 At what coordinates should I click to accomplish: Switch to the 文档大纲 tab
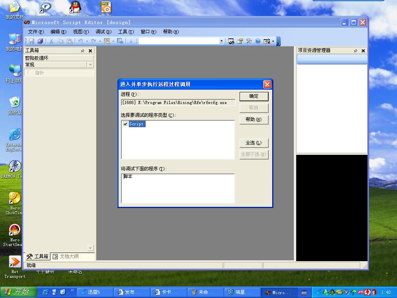point(66,256)
